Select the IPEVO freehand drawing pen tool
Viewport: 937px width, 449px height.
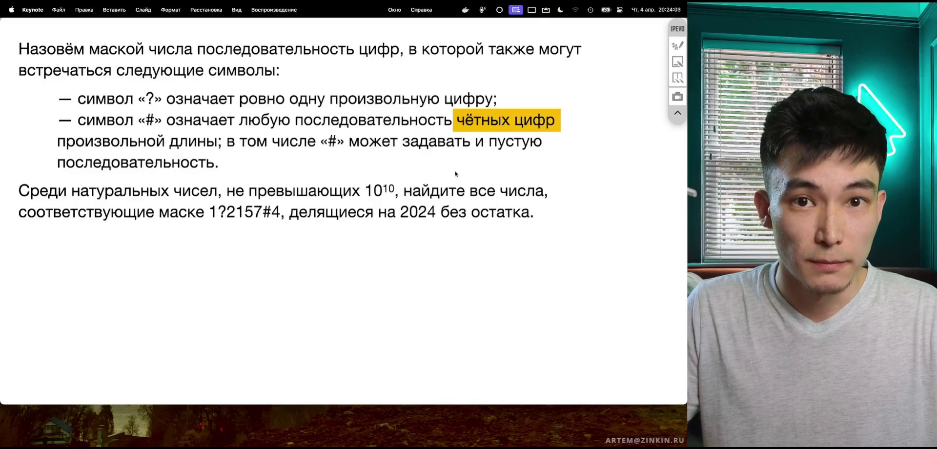[x=677, y=45]
